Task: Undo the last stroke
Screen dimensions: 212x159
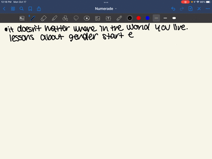Action: coord(173,9)
